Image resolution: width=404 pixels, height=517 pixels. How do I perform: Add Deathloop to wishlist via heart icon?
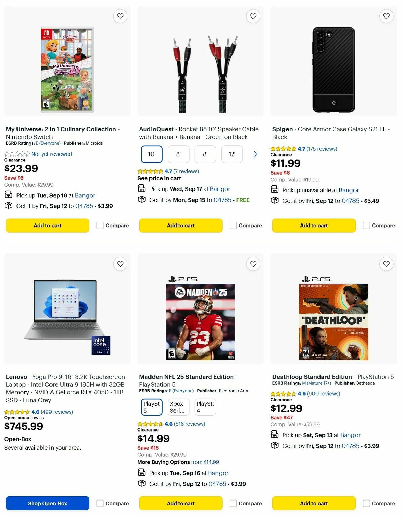[x=386, y=264]
